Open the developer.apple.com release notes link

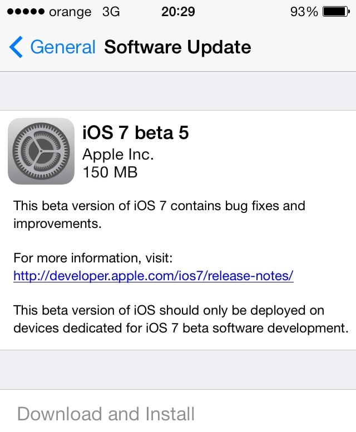click(154, 276)
